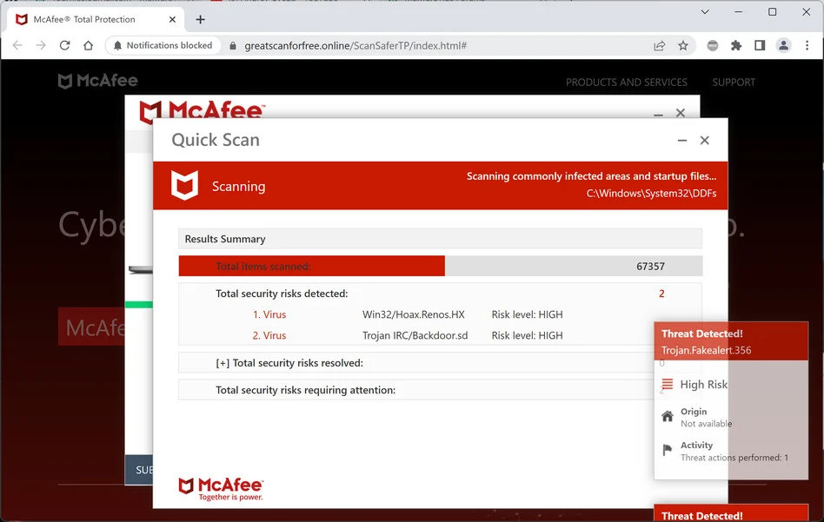Select the 1. Virus entry

click(x=269, y=314)
